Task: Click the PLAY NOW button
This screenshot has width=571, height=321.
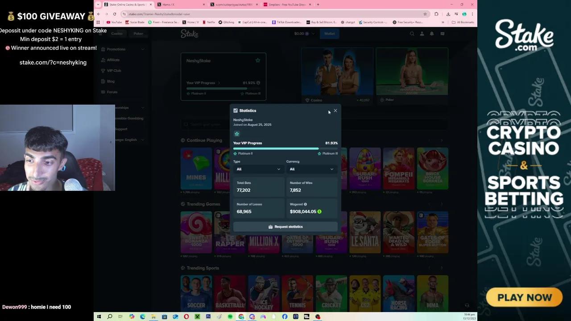Action: click(524, 297)
